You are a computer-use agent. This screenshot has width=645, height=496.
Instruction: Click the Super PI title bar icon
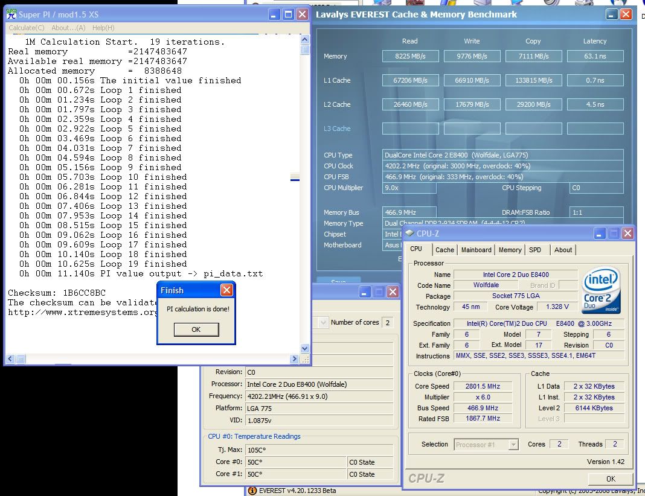coord(11,14)
